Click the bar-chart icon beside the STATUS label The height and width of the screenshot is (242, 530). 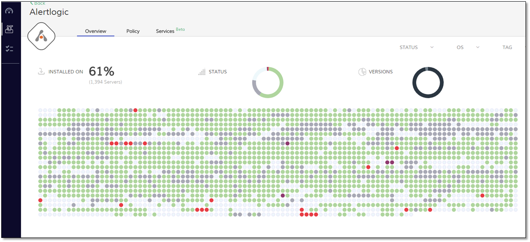[x=201, y=72]
